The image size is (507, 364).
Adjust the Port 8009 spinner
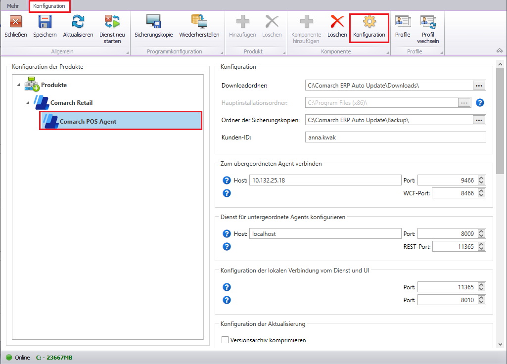click(481, 234)
